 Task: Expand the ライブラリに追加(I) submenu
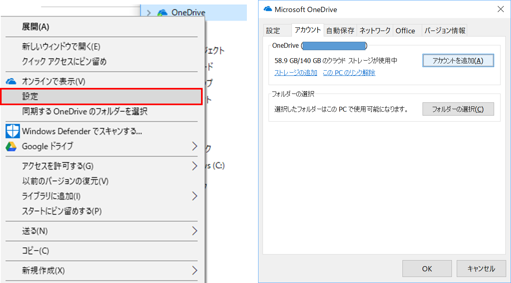point(101,196)
